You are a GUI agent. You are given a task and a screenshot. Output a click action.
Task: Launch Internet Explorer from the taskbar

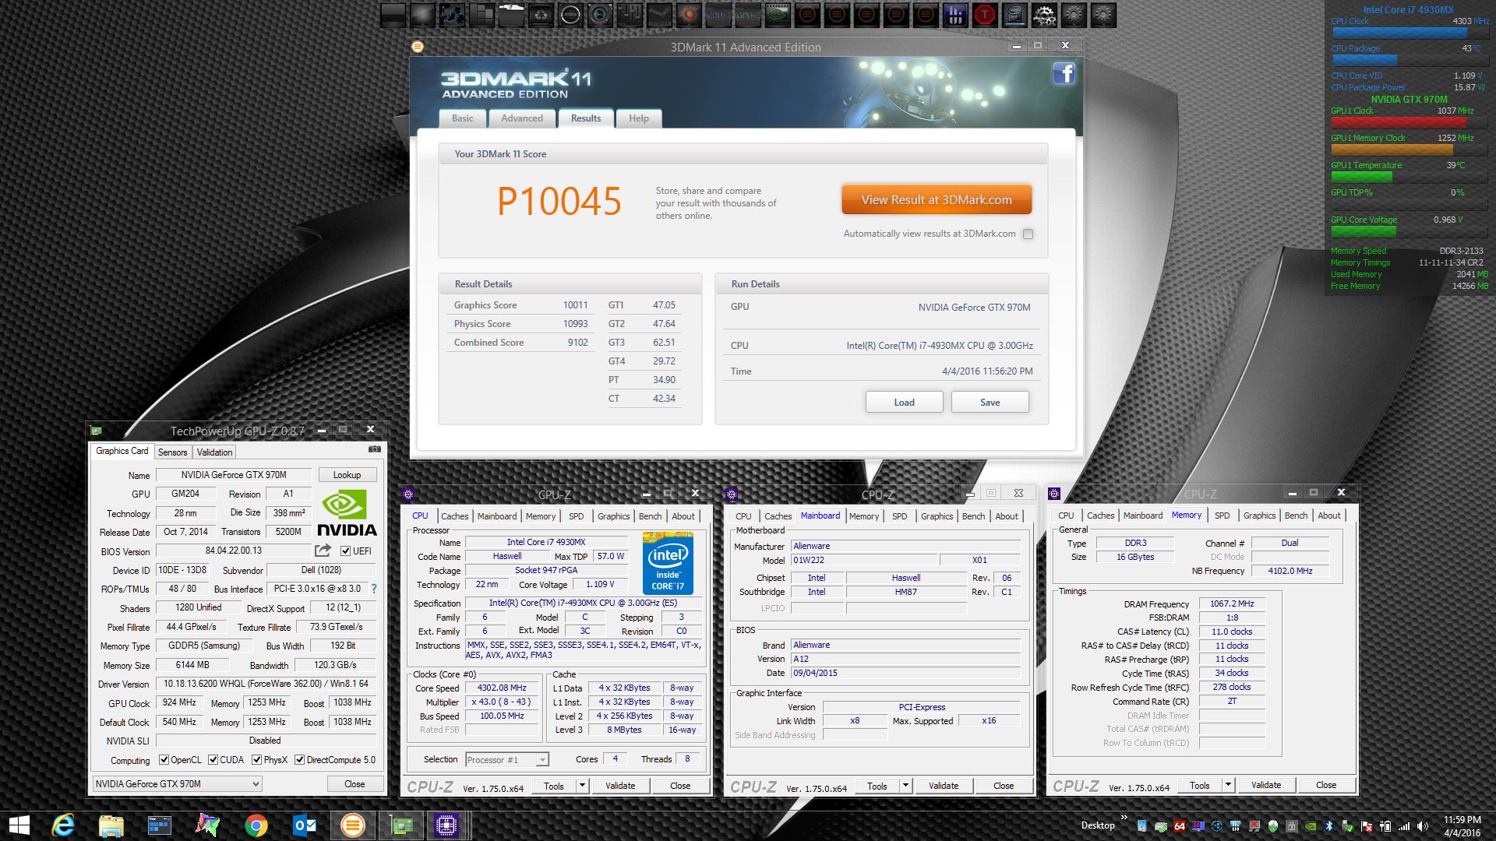pyautogui.click(x=63, y=825)
